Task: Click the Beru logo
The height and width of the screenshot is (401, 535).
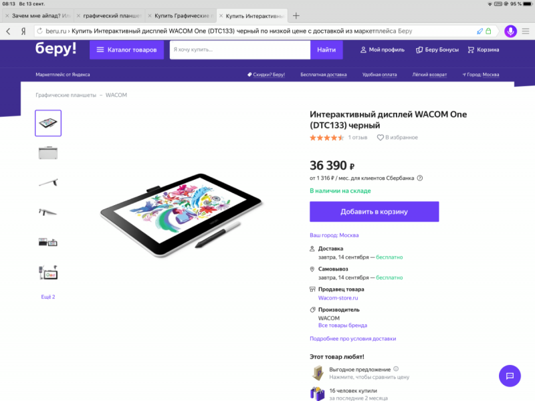Action: tap(56, 48)
